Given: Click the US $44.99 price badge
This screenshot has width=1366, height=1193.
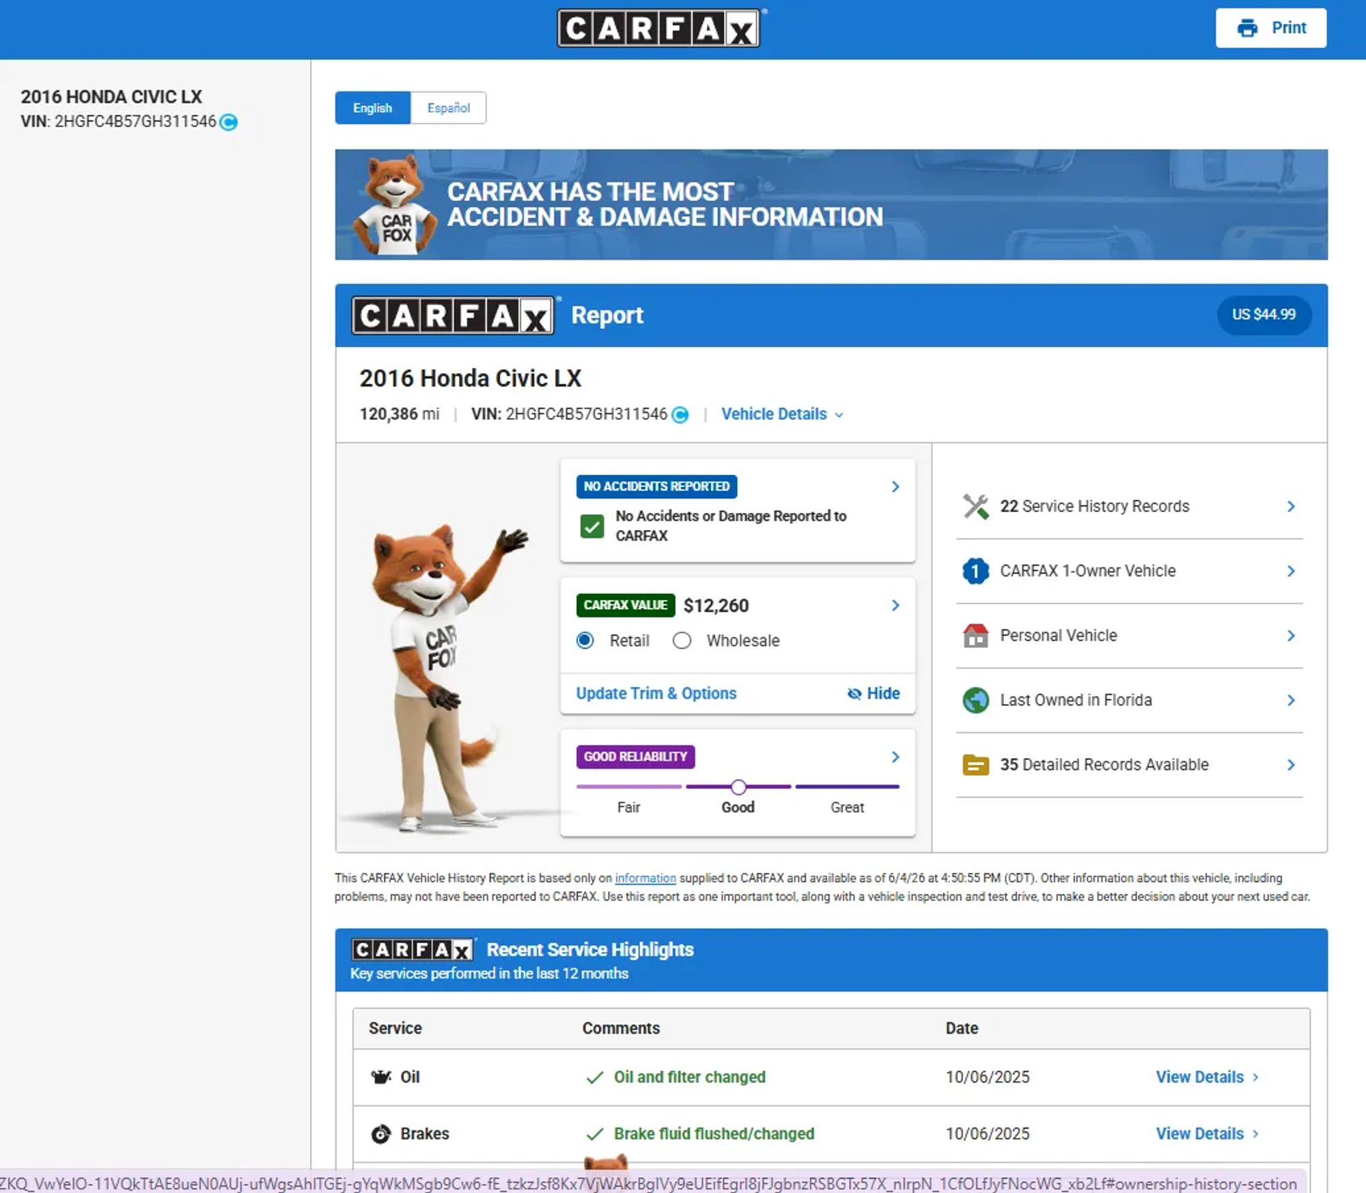Looking at the screenshot, I should click(x=1264, y=315).
